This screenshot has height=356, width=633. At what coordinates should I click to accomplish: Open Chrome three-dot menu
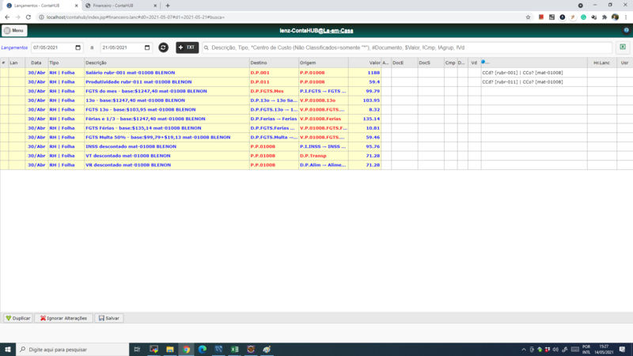pos(626,17)
